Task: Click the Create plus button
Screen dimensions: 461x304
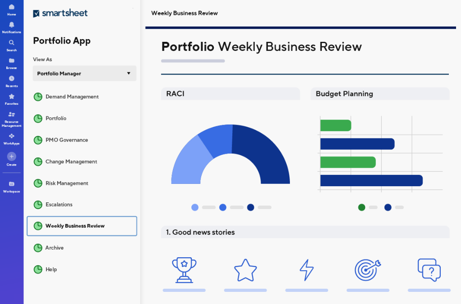Action: coord(11,156)
